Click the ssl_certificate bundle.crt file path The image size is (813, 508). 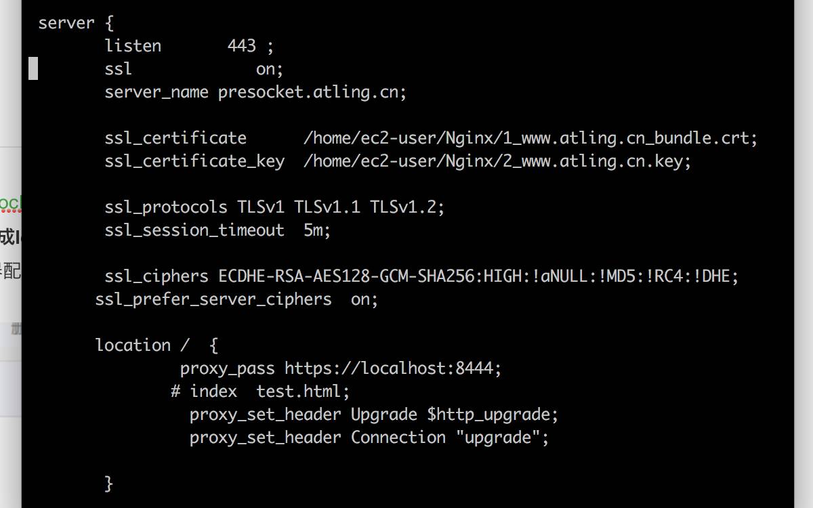(x=530, y=138)
